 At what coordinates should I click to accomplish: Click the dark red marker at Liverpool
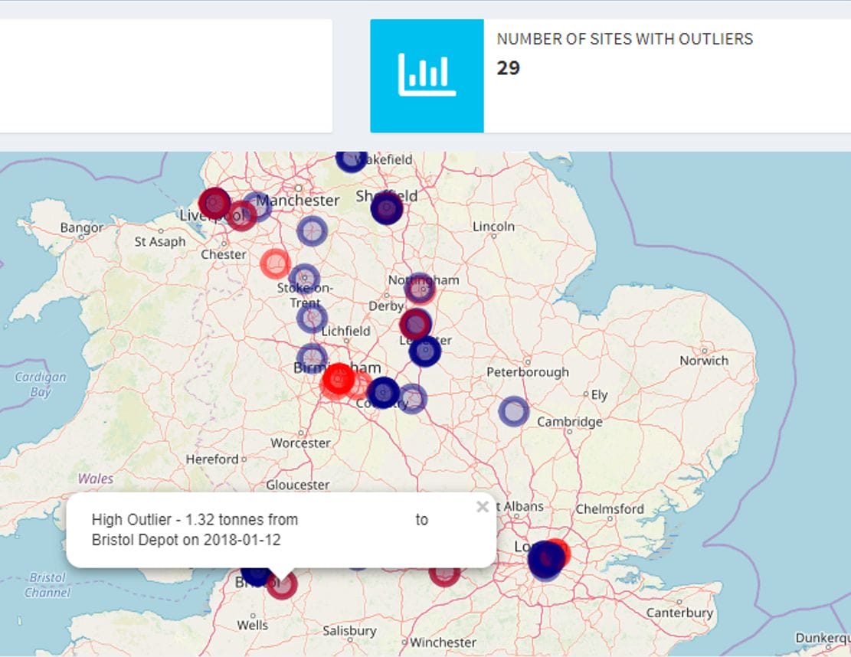coord(215,203)
